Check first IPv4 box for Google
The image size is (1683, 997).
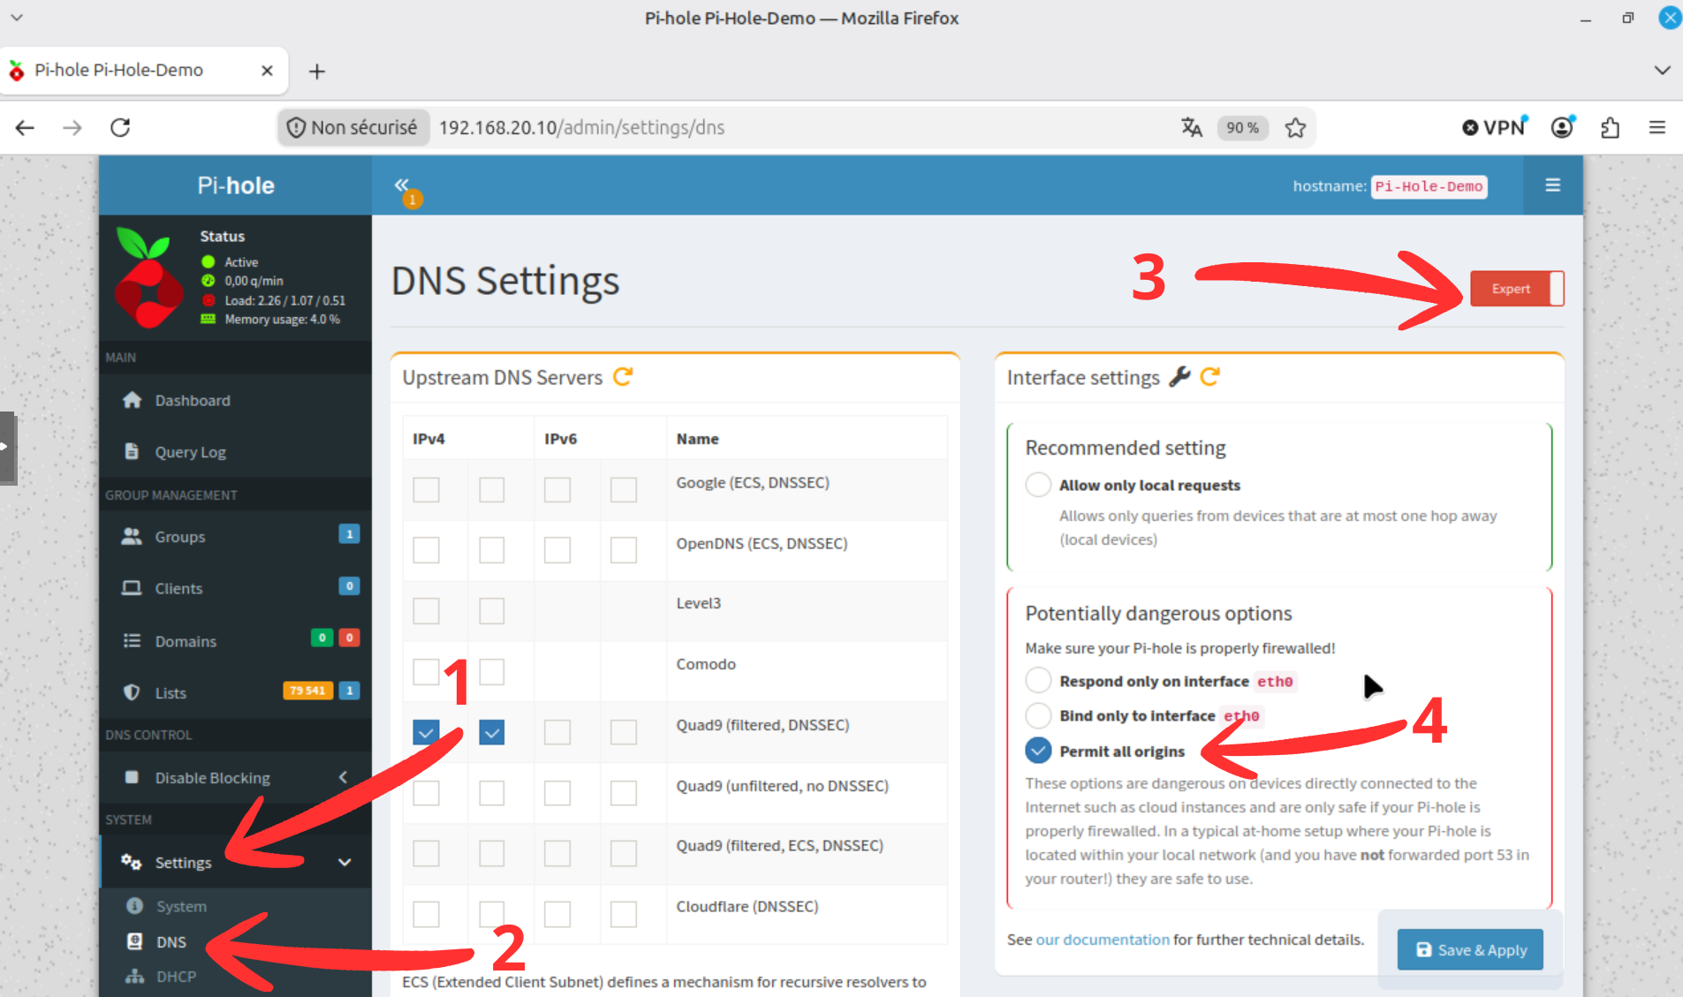pyautogui.click(x=426, y=489)
